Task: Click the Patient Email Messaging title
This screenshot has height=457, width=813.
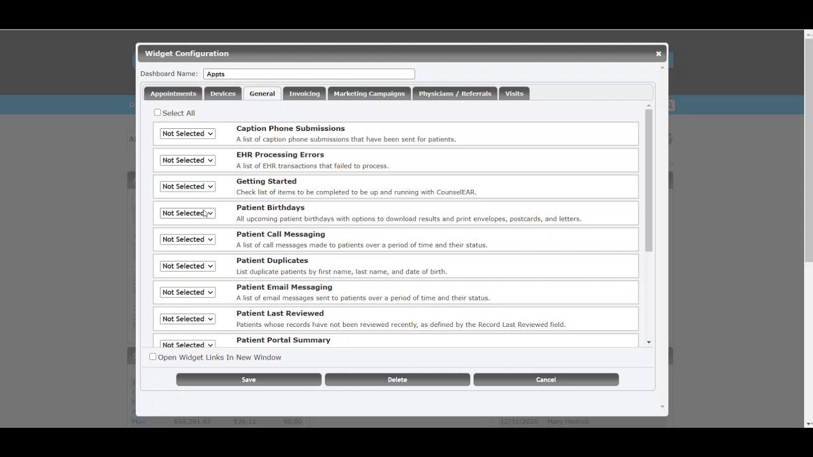Action: point(284,288)
